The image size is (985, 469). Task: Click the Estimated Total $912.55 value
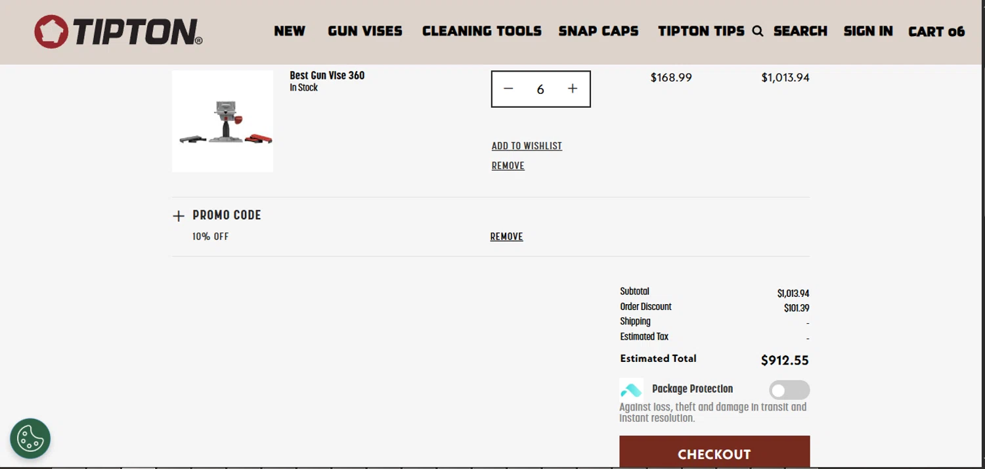click(785, 360)
